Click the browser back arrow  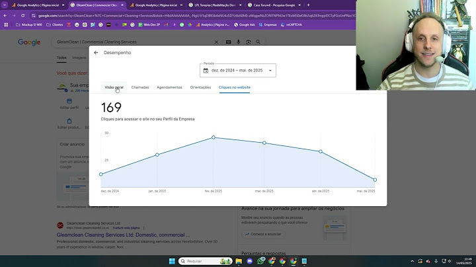pyautogui.click(x=5, y=15)
